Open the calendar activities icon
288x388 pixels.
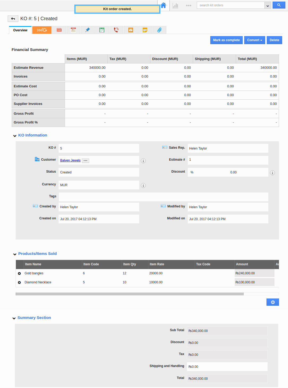(x=73, y=30)
